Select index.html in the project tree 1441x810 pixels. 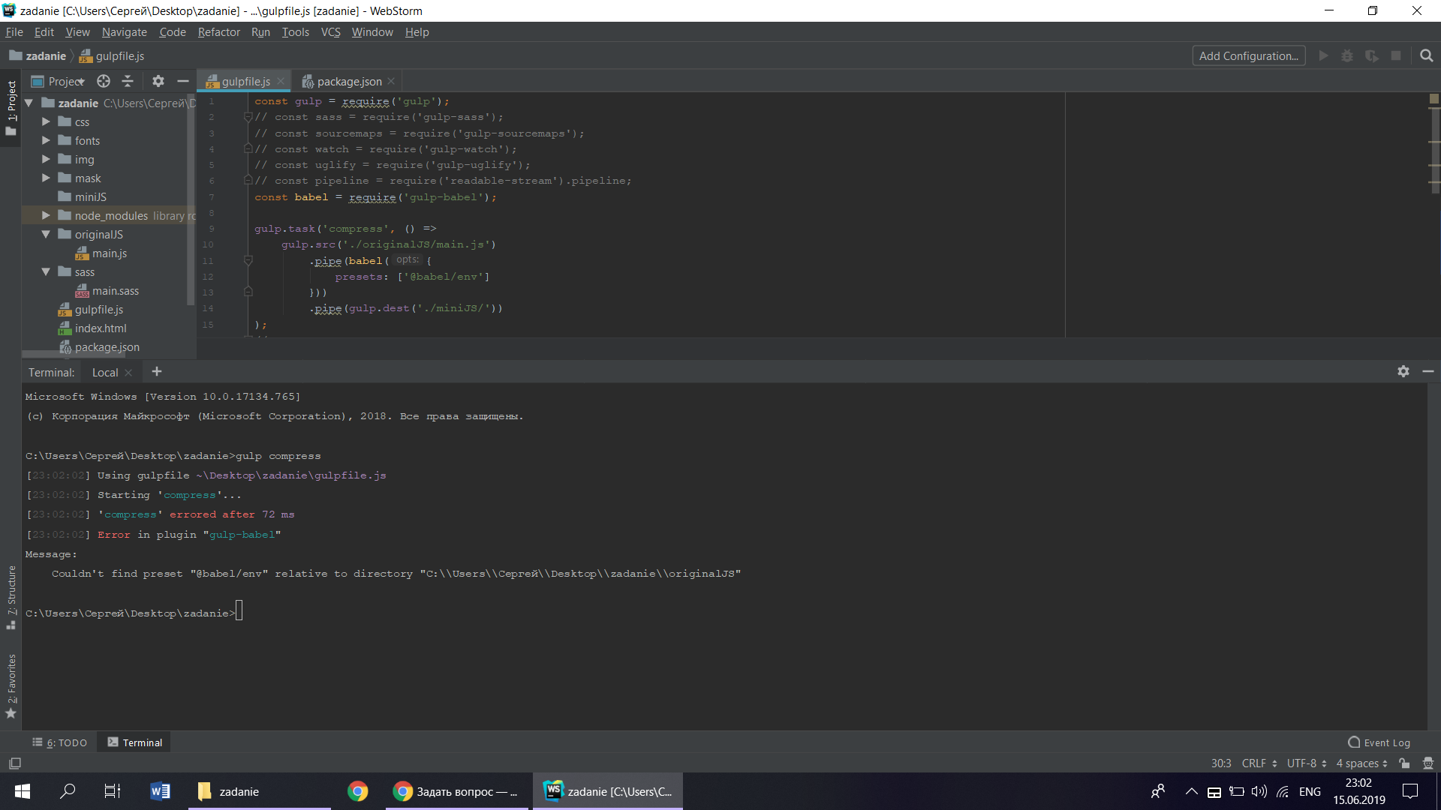coord(92,328)
